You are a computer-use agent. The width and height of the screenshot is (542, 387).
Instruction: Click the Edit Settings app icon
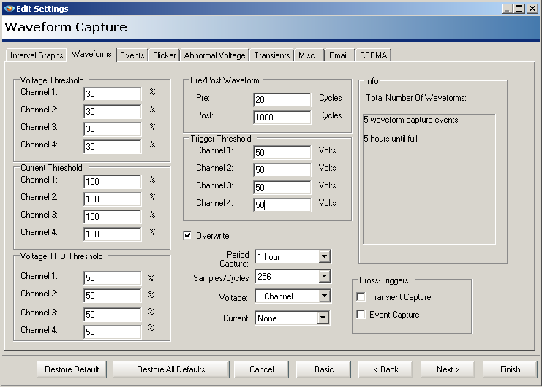click(x=9, y=9)
